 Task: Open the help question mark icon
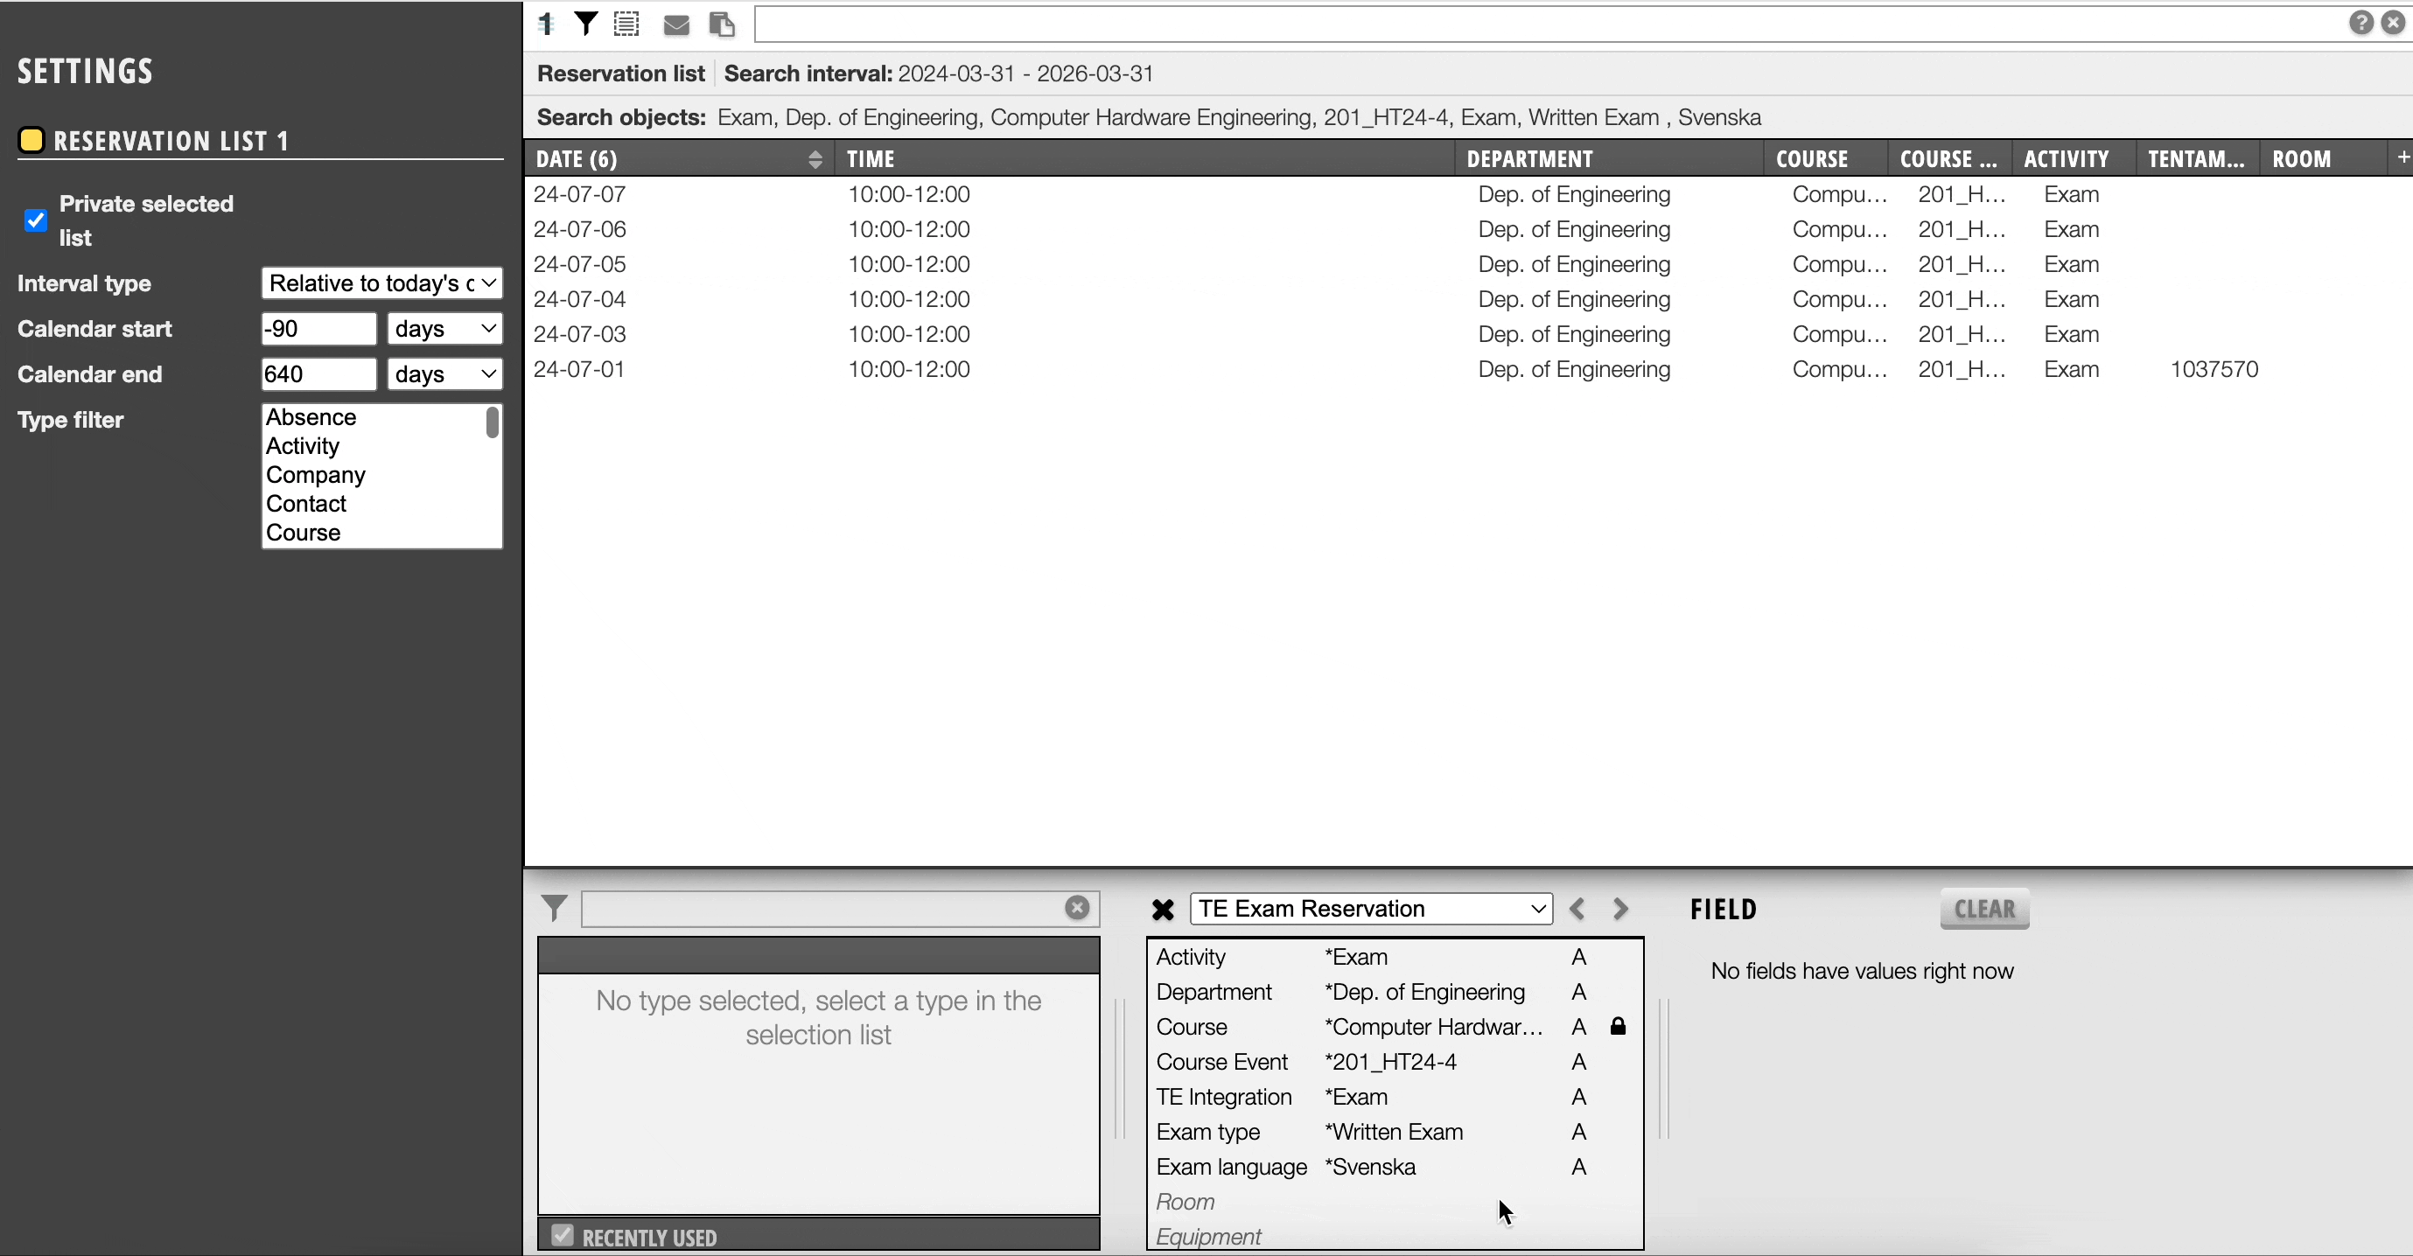coord(2361,23)
